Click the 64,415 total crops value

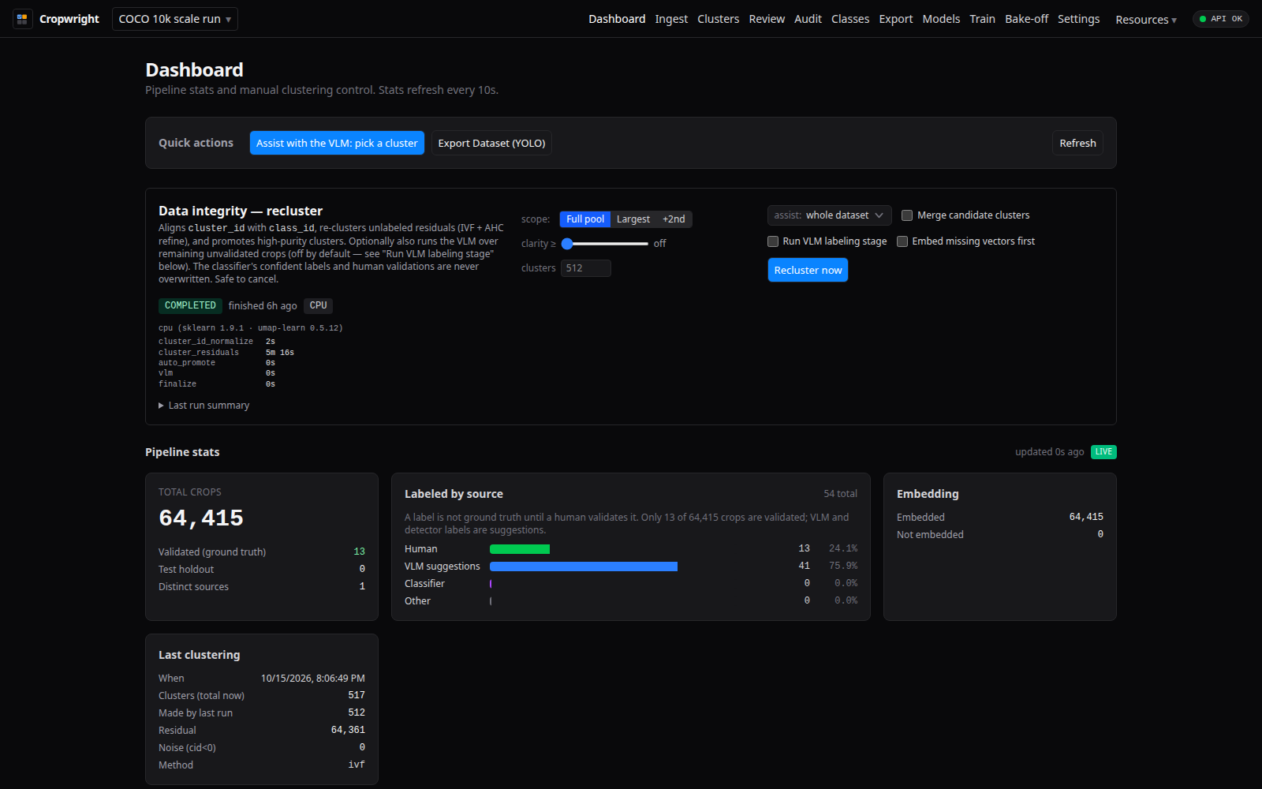point(201,518)
